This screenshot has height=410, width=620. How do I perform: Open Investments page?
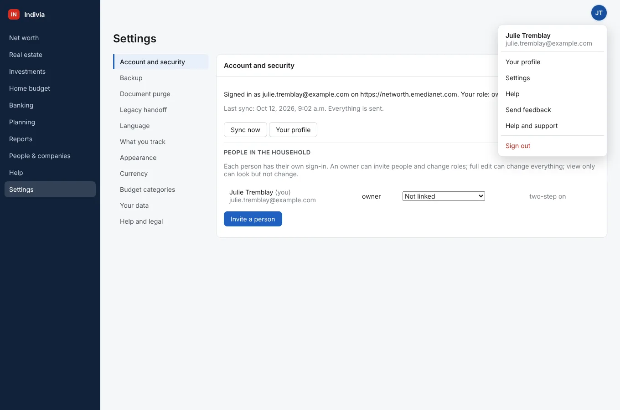(x=50, y=72)
